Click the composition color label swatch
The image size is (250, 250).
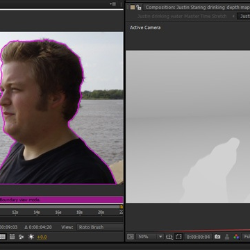pyautogui.click(x=133, y=7)
